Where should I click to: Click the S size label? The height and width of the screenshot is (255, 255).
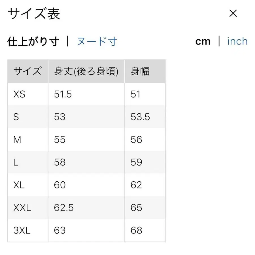16,117
